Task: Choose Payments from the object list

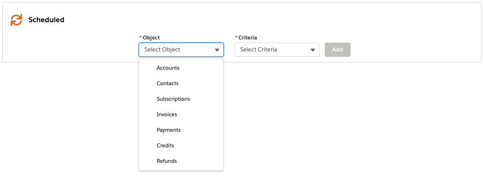Action: coord(181,130)
